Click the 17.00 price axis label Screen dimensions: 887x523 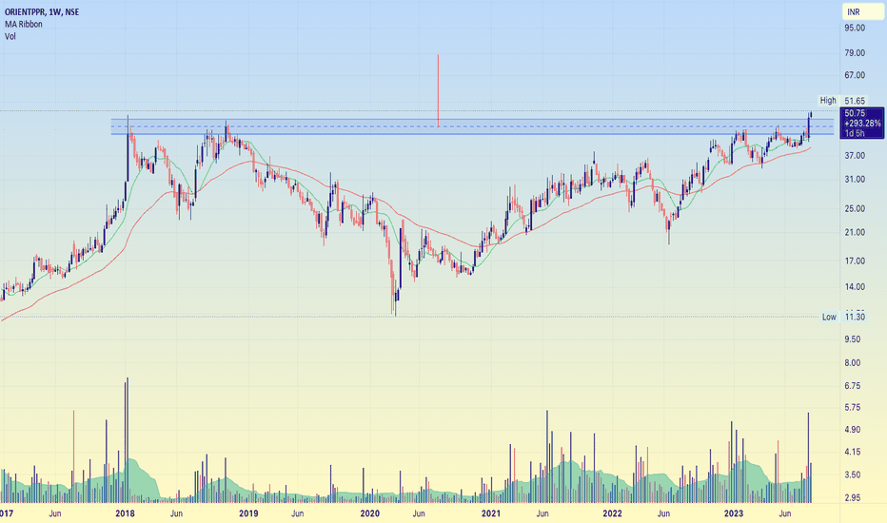pos(855,261)
